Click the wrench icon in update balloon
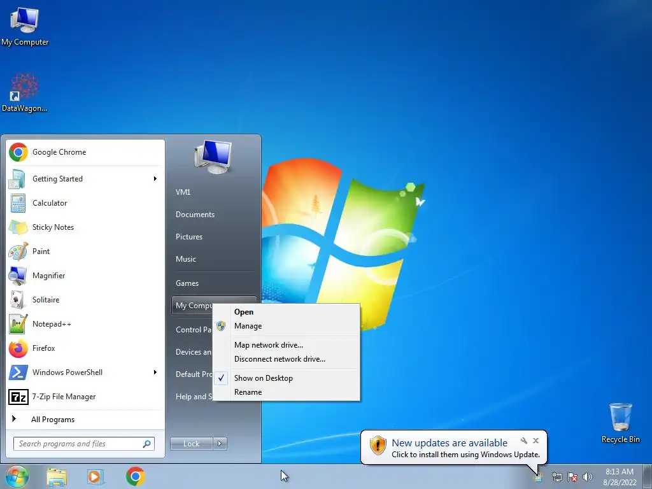Viewport: 652px width, 489px height. tap(524, 441)
